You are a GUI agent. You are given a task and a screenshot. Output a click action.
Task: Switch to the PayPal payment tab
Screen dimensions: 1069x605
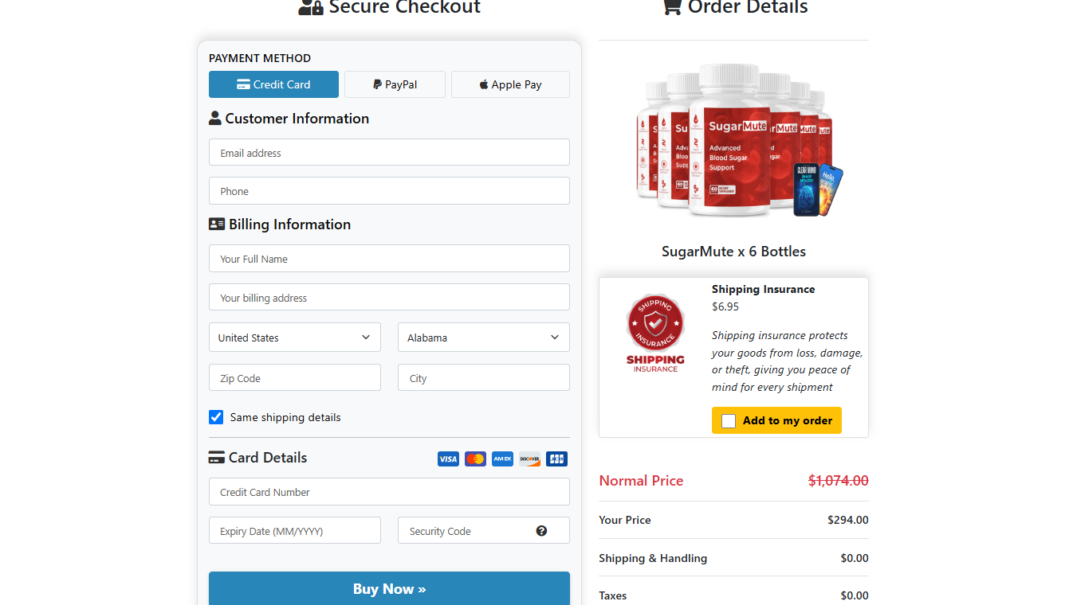(x=395, y=84)
